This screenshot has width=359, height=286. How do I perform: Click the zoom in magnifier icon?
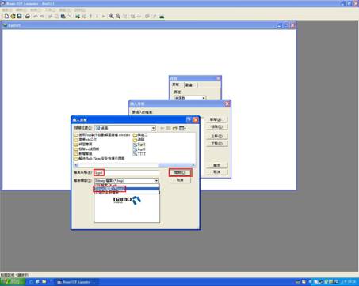(x=112, y=17)
